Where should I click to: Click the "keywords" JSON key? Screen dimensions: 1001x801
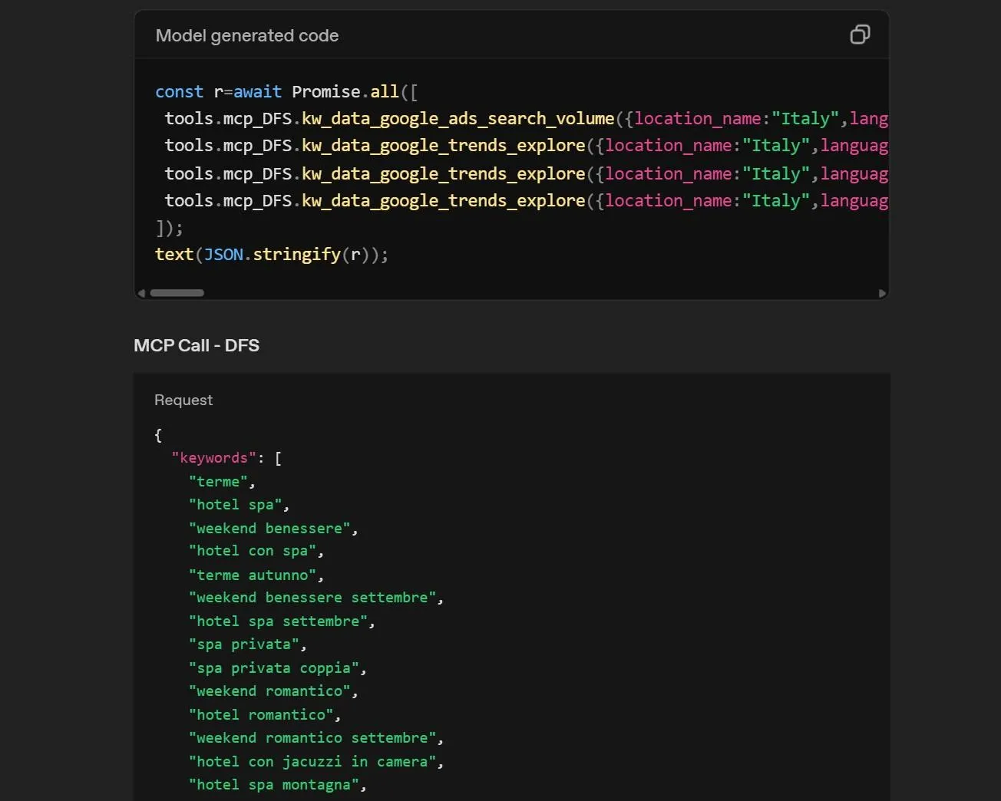coord(213,458)
